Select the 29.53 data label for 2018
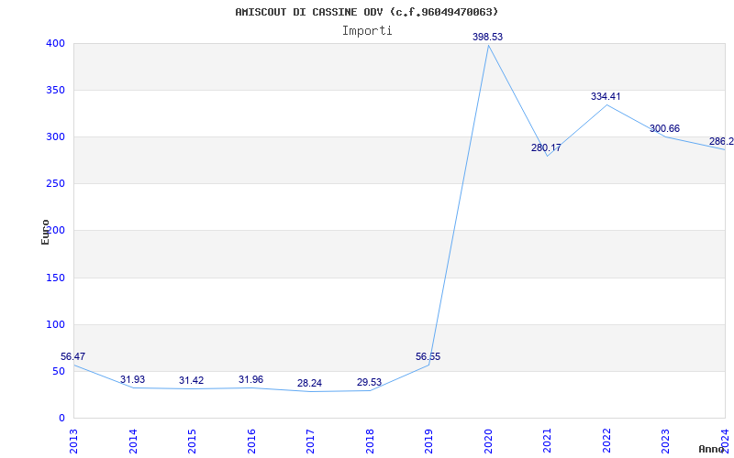This screenshot has height=458, width=734. tap(369, 382)
